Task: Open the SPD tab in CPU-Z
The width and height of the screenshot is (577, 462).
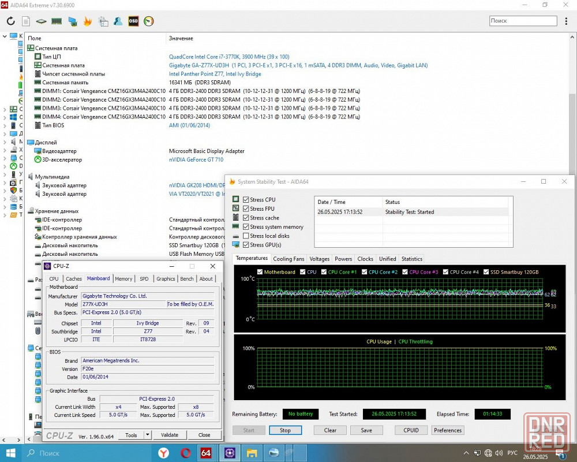Action: click(x=144, y=279)
